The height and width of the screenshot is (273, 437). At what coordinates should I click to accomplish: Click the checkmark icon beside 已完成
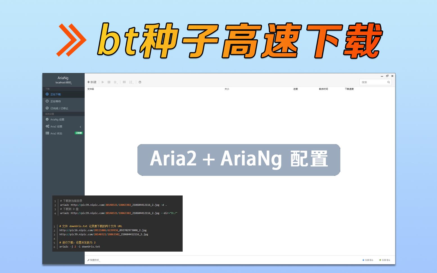tap(47, 108)
